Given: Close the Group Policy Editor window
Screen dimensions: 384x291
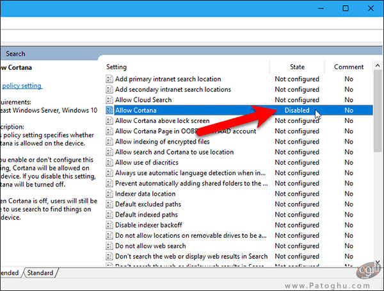Looking at the screenshot, I should (371, 8).
